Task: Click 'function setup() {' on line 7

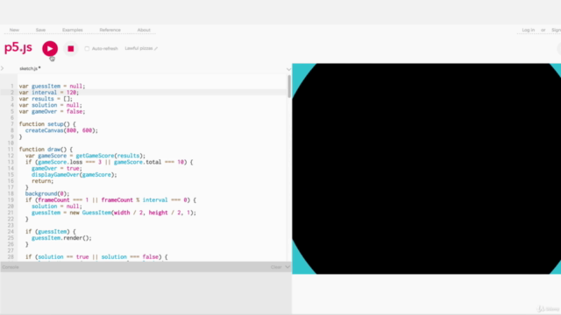Action: tap(47, 124)
